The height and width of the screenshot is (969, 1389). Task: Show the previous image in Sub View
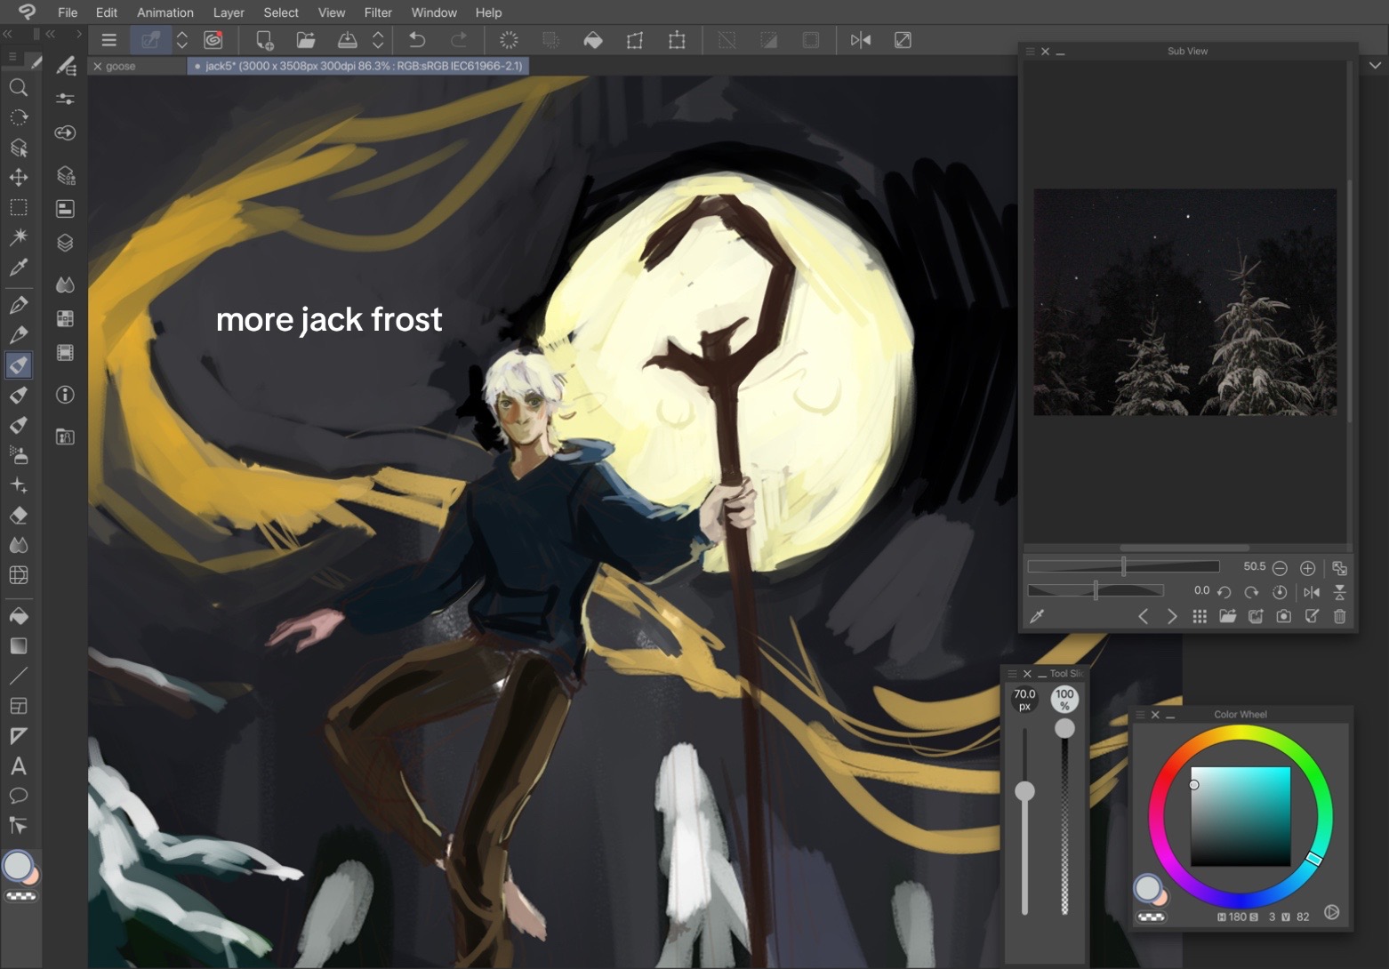pos(1144,616)
